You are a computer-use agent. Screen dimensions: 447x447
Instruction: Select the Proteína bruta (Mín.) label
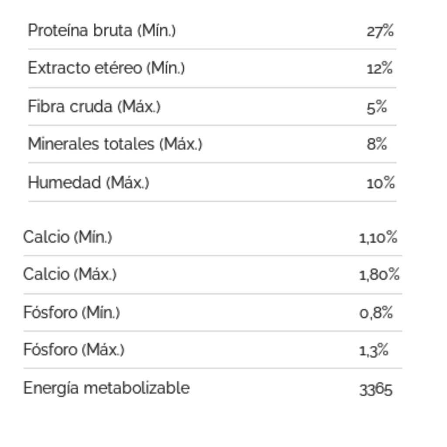coord(102,31)
